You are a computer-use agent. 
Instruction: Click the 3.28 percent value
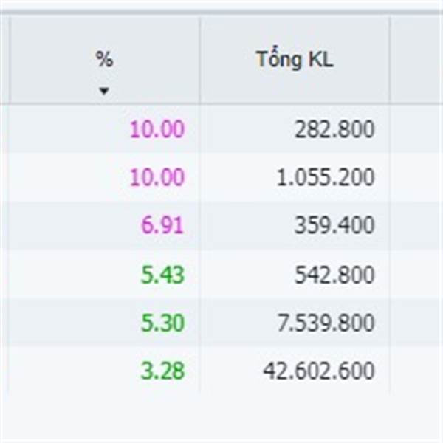(x=162, y=371)
